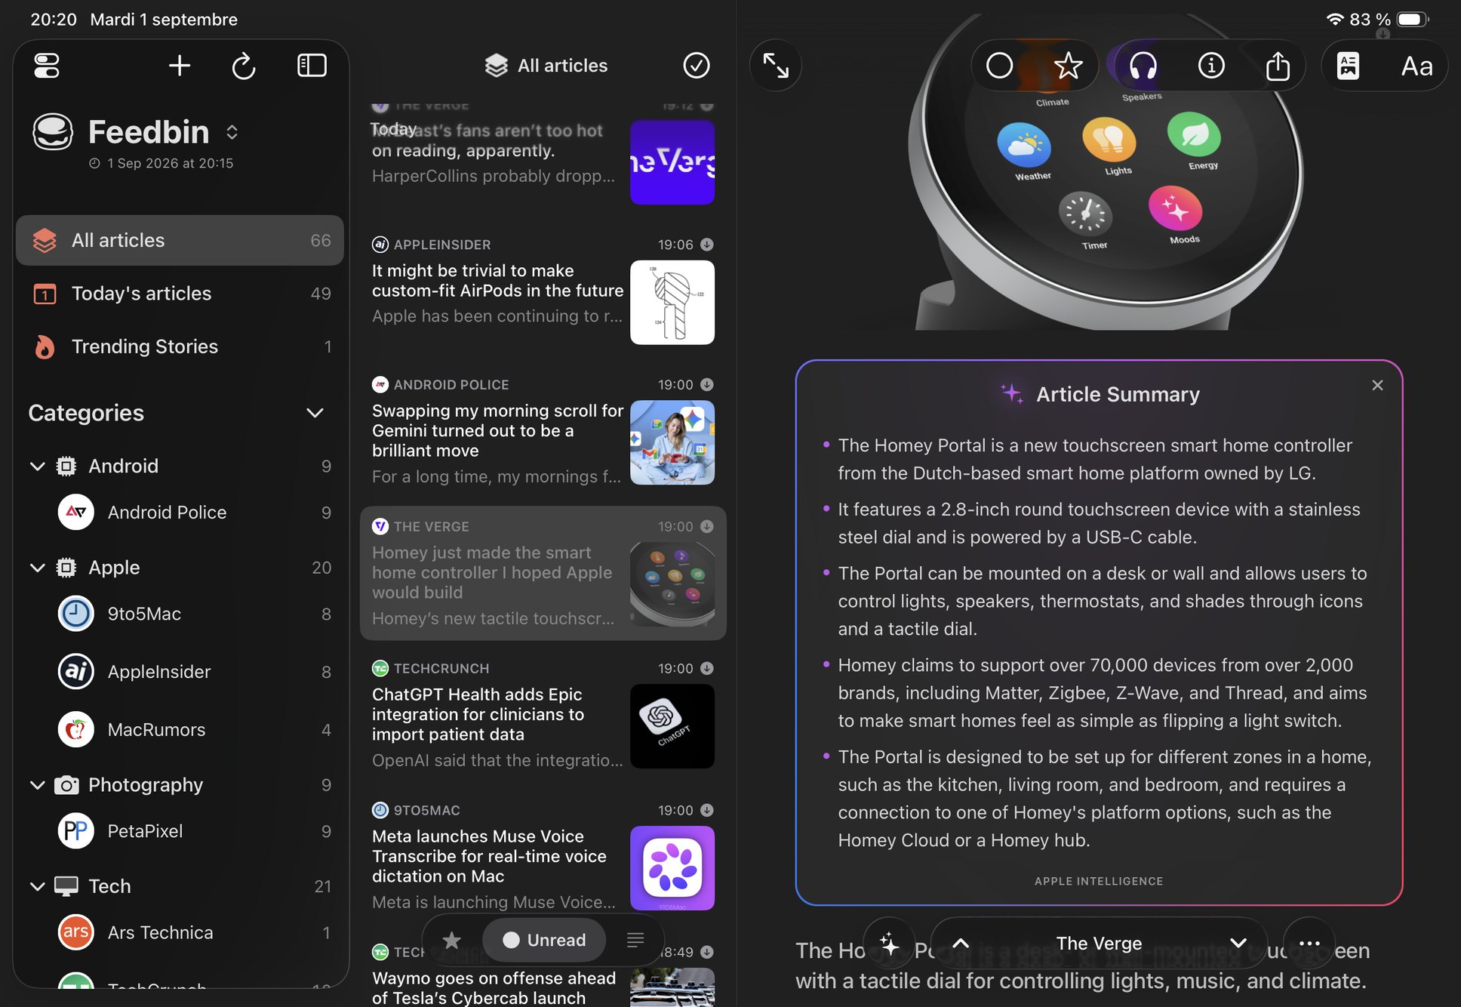Open Gemini morning scroll article thumbnail
This screenshot has height=1007, width=1461.
tap(672, 442)
